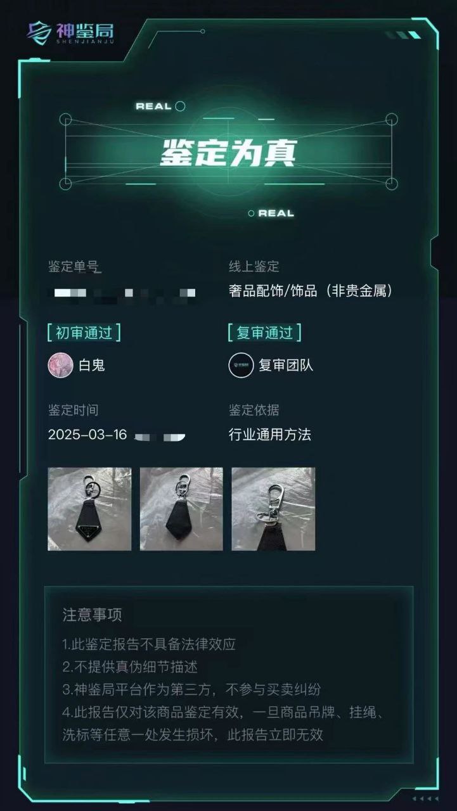Open the first keychain front photo
This screenshot has width=457, height=811.
[x=89, y=509]
